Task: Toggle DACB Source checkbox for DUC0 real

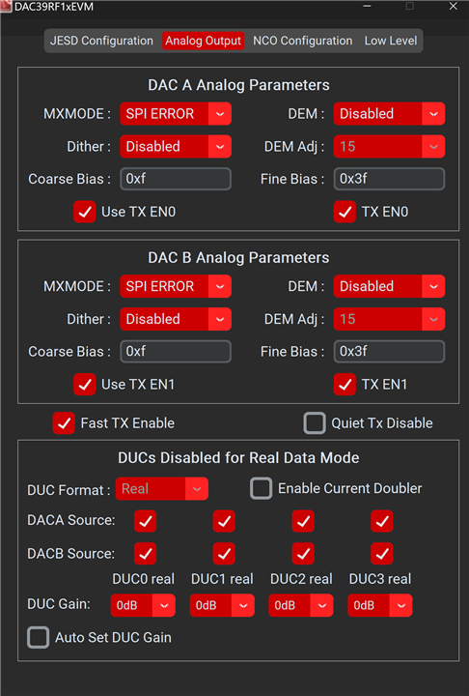Action: coord(146,554)
